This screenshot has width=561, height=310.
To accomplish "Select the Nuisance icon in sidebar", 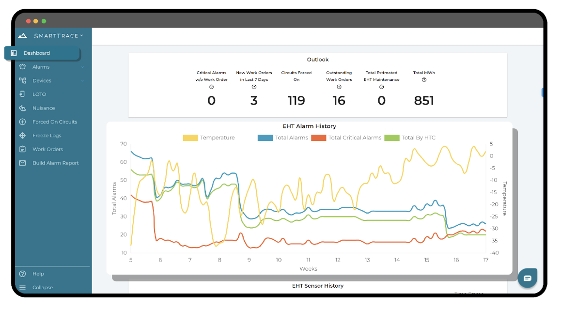I will pyautogui.click(x=22, y=108).
